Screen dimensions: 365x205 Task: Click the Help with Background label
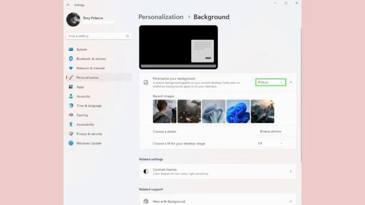(169, 201)
